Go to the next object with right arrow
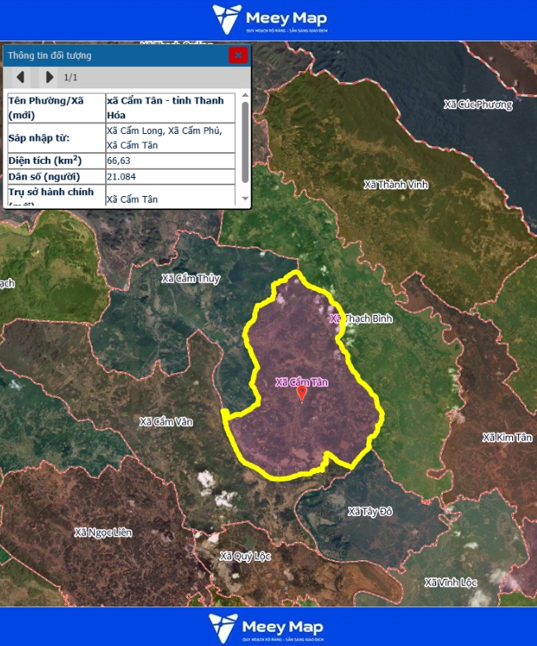 coord(49,77)
